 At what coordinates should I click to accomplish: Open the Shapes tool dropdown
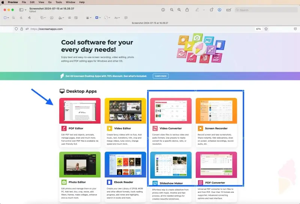(43, 18)
